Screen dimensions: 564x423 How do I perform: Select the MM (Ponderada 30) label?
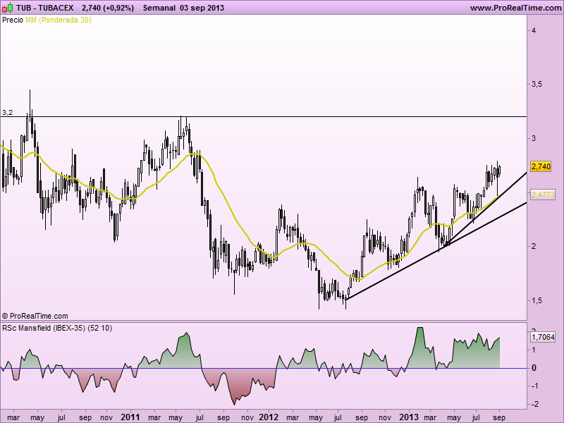(59, 20)
